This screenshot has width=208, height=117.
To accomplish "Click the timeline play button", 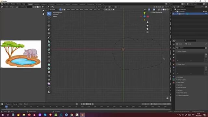I will click(88, 104).
